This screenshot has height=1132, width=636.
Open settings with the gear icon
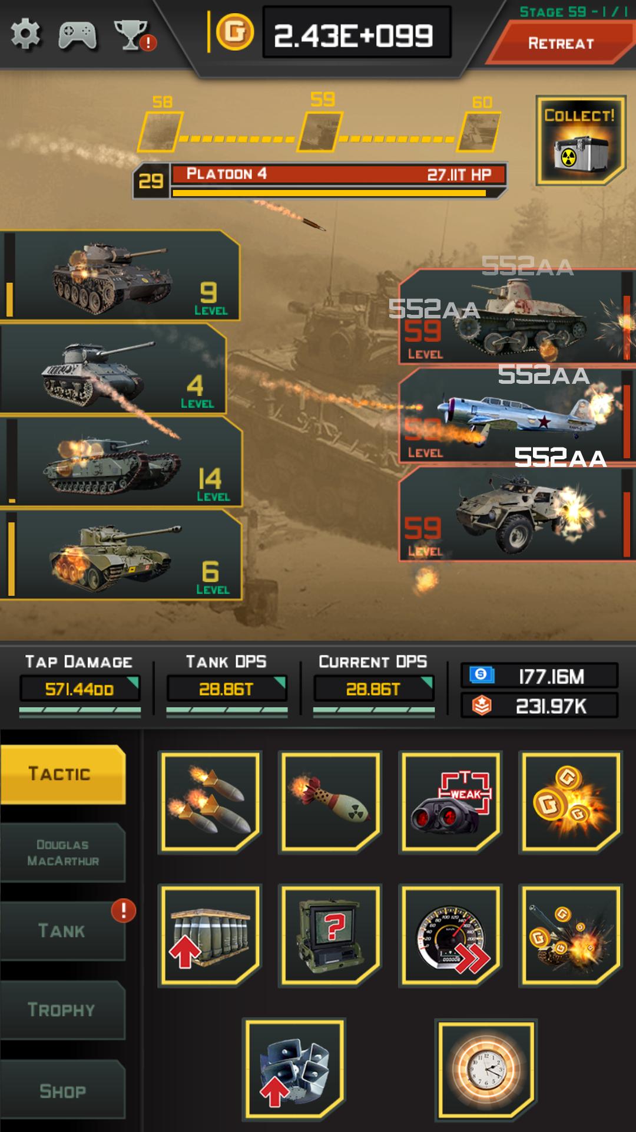pos(26,34)
